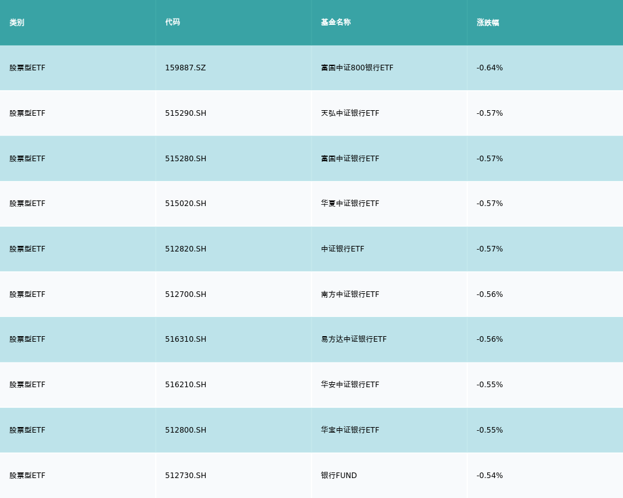The image size is (623, 498).
Task: Click 华夏中证银行ETF fund name
Action: tap(350, 204)
